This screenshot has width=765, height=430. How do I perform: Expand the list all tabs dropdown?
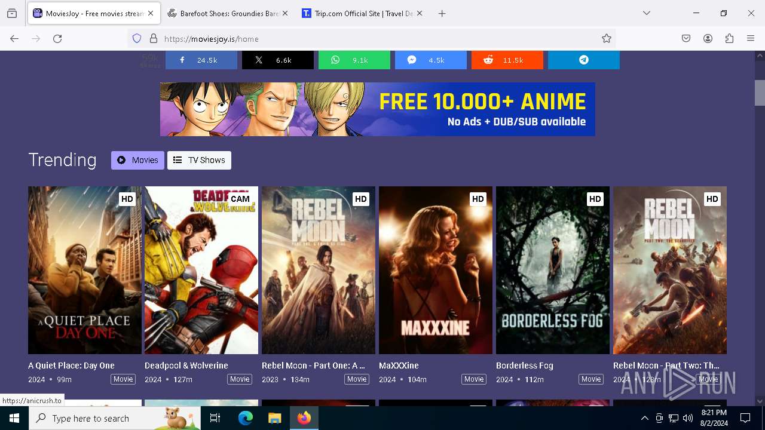point(647,13)
